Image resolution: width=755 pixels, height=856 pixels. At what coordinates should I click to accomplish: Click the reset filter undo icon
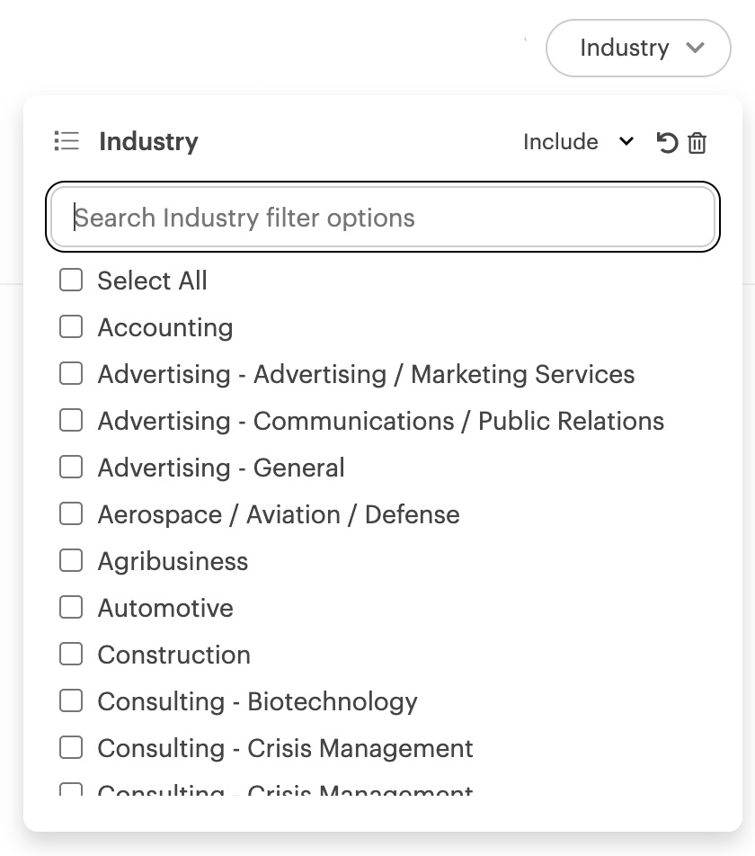667,143
